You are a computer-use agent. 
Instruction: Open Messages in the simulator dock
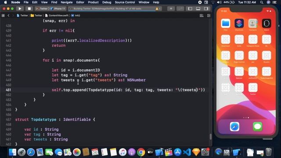coord(258,126)
